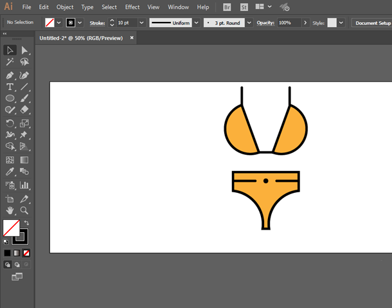Switch to the Hand tool
Image resolution: width=392 pixels, height=308 pixels.
coord(10,210)
